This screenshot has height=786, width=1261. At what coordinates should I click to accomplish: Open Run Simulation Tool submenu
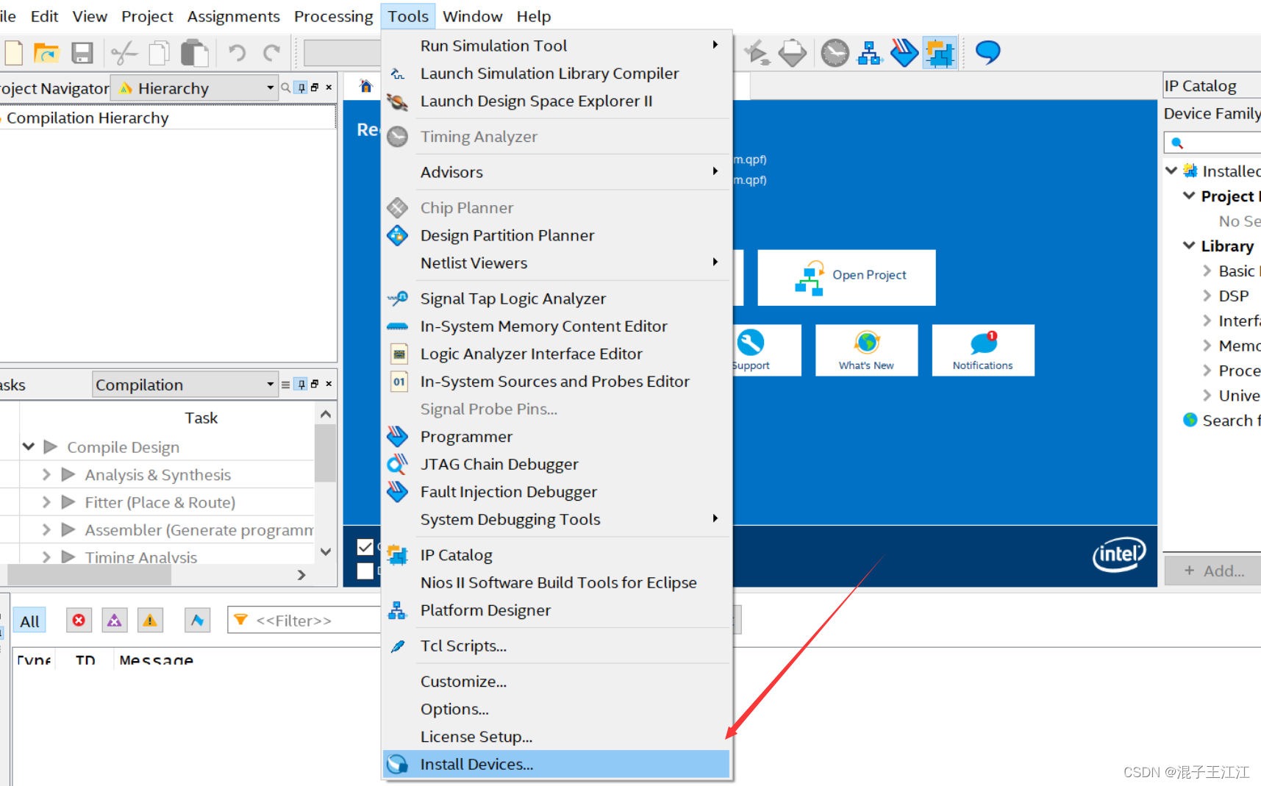557,45
